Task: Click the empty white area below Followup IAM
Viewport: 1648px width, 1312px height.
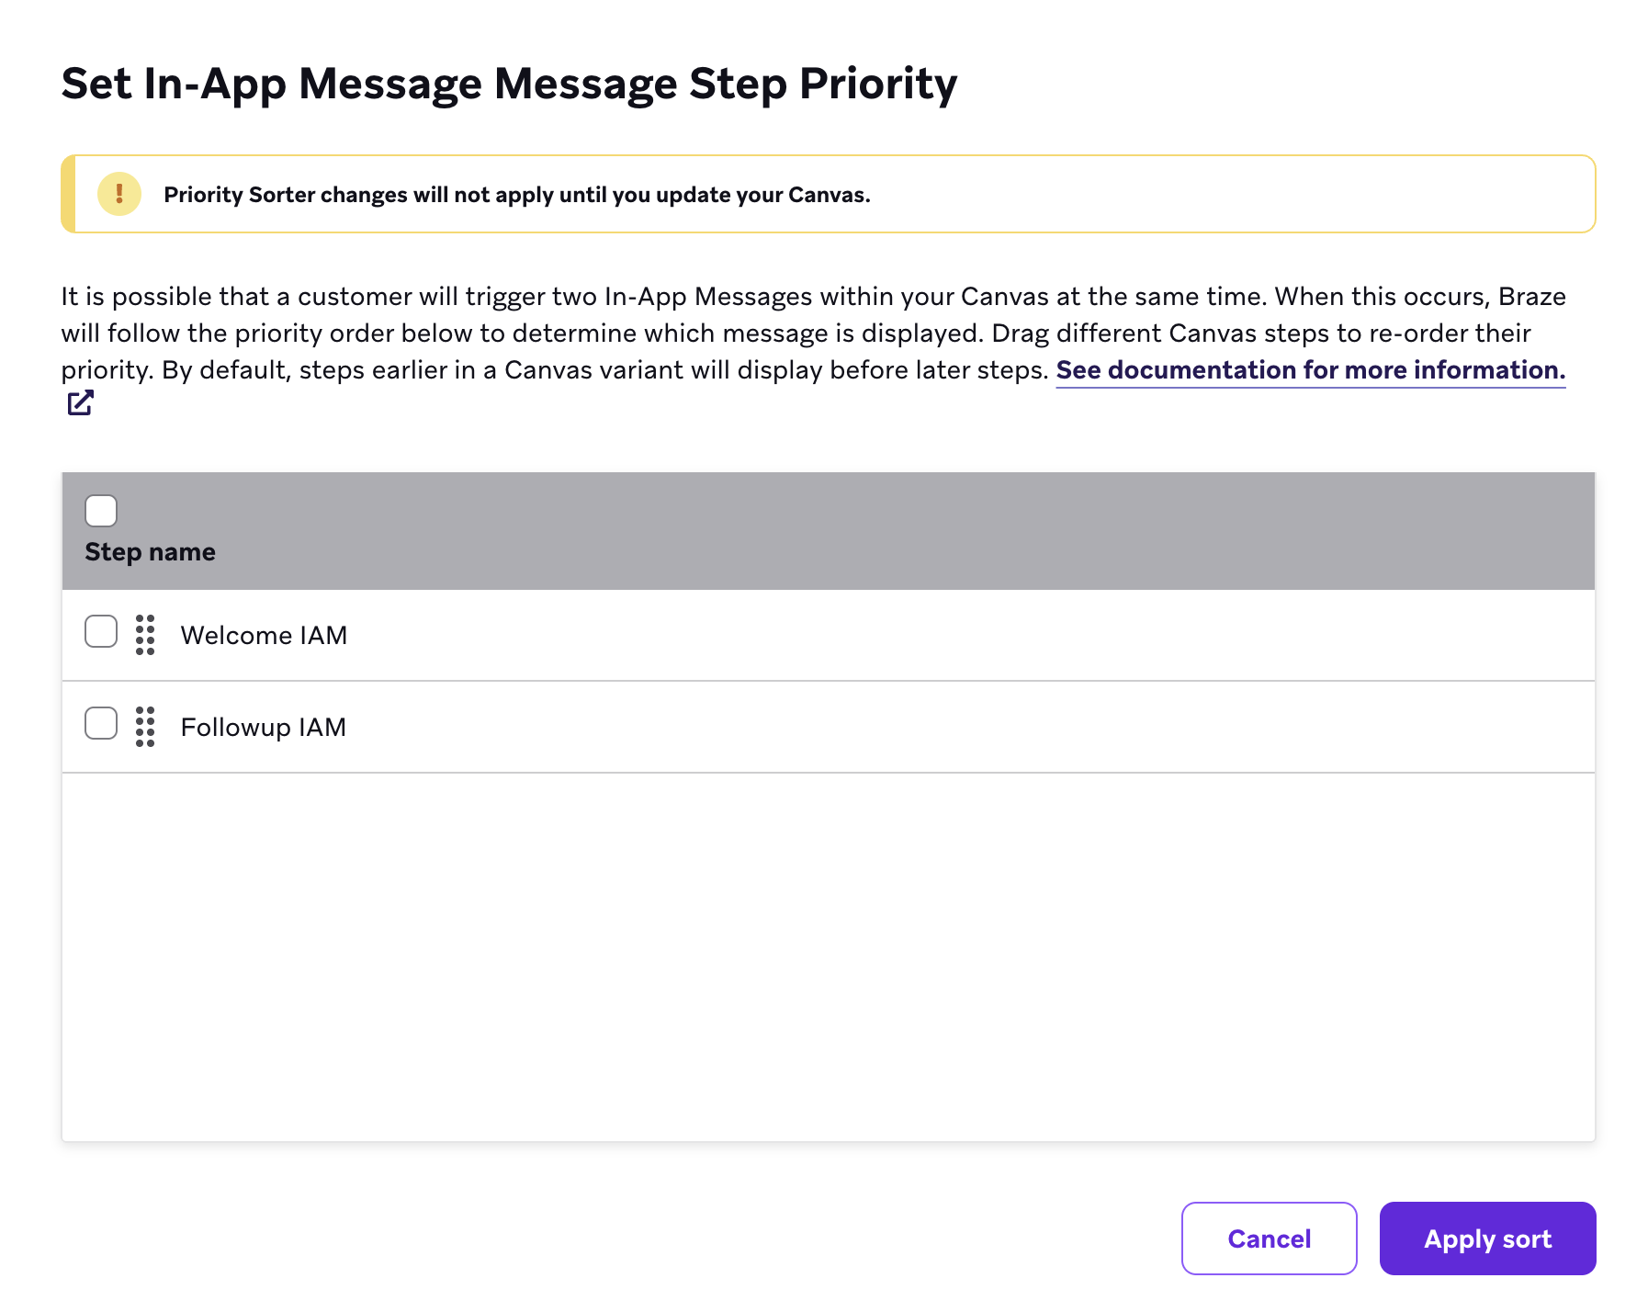Action: coord(827,956)
